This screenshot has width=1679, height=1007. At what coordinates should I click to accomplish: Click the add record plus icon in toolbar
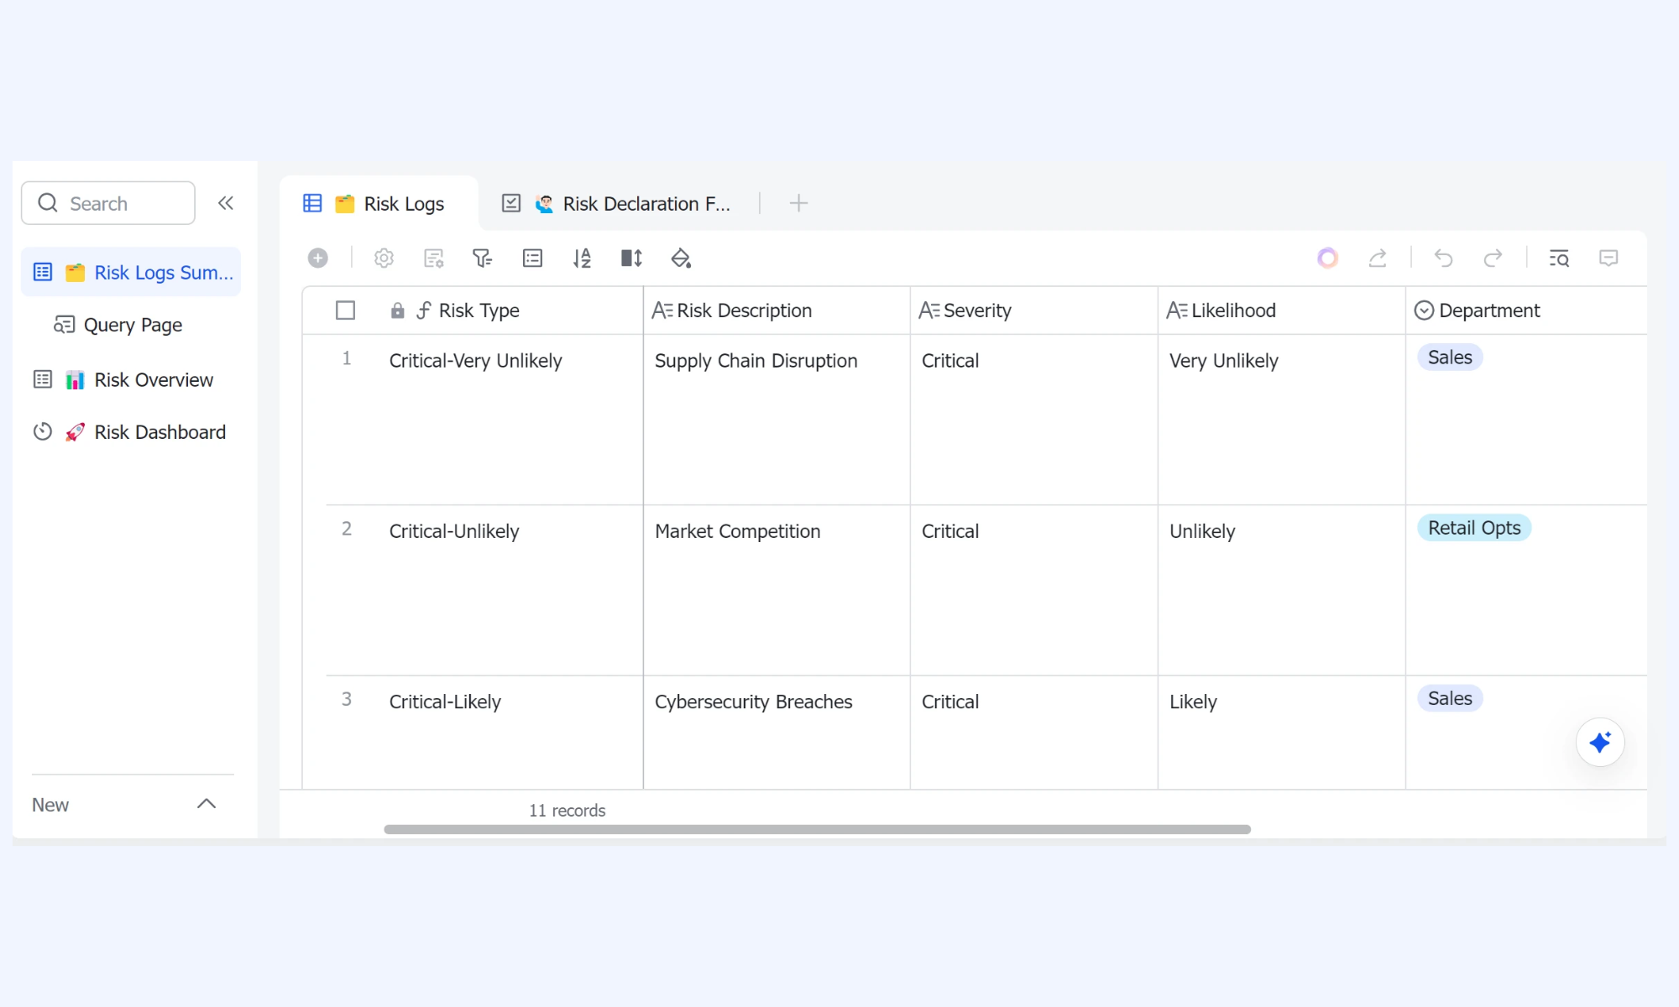point(317,258)
